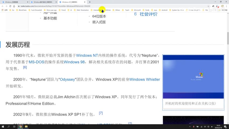The height and width of the screenshot is (129, 229).
Task: Open the Node bookmarks folder
Action: point(146,10)
